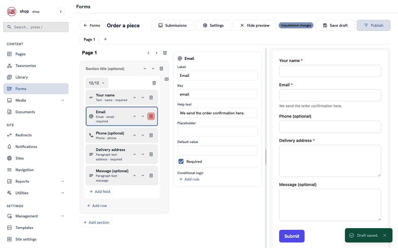Click Add section button
The height and width of the screenshot is (248, 398).
96,222
